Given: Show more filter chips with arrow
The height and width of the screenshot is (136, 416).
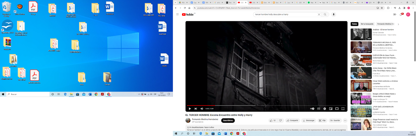Looking at the screenshot, I should 398,24.
